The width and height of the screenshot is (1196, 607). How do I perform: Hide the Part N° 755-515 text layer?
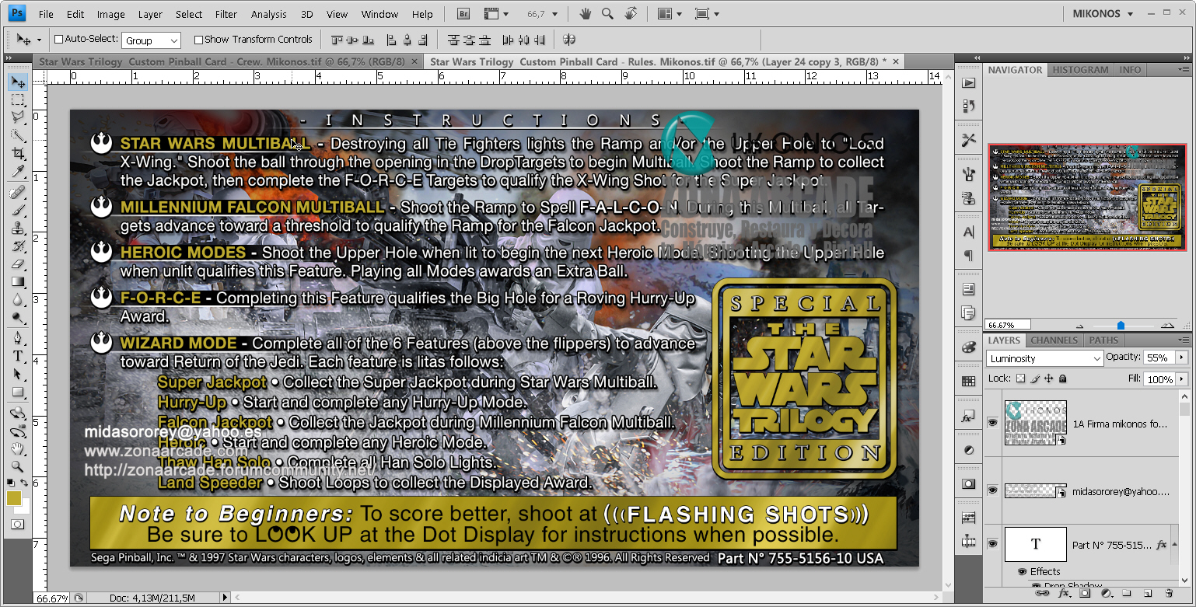coord(992,545)
